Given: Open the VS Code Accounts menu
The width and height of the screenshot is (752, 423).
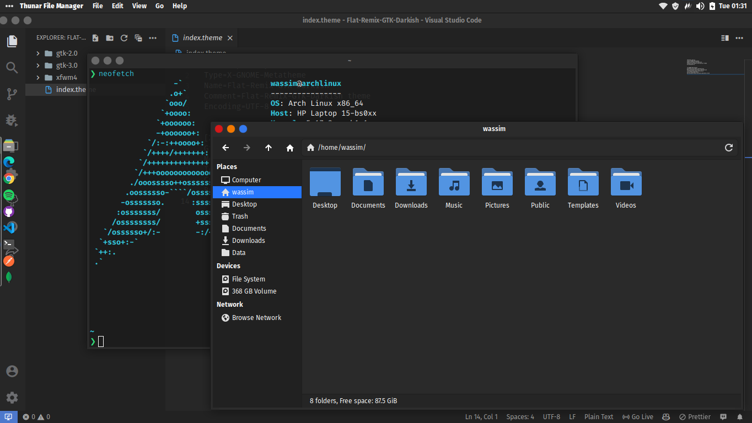Looking at the screenshot, I should (x=12, y=371).
